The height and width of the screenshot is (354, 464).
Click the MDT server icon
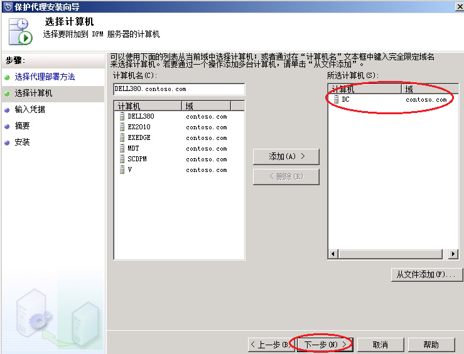coord(122,148)
